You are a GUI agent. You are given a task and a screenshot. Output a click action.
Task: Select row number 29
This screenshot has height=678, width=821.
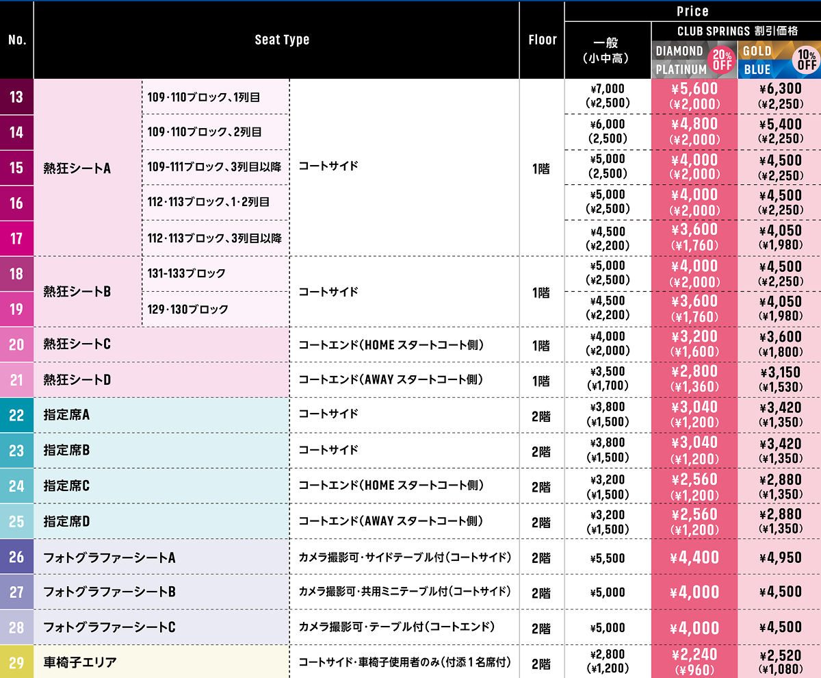(x=16, y=662)
